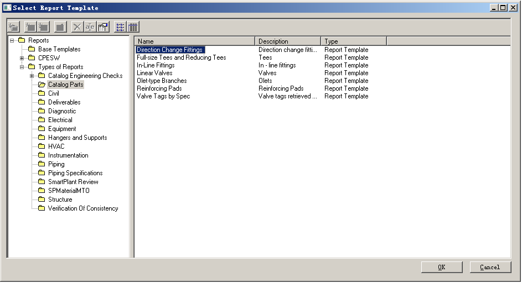Collapse the Reports root node
The height and width of the screenshot is (283, 522).
click(12, 40)
